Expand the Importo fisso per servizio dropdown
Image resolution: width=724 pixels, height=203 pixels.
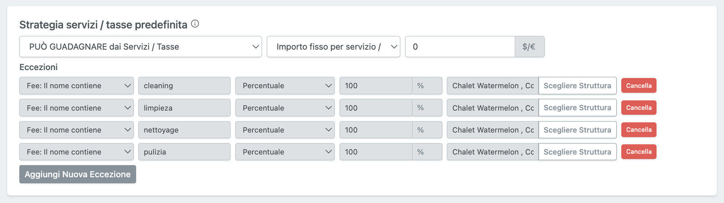[x=333, y=47]
